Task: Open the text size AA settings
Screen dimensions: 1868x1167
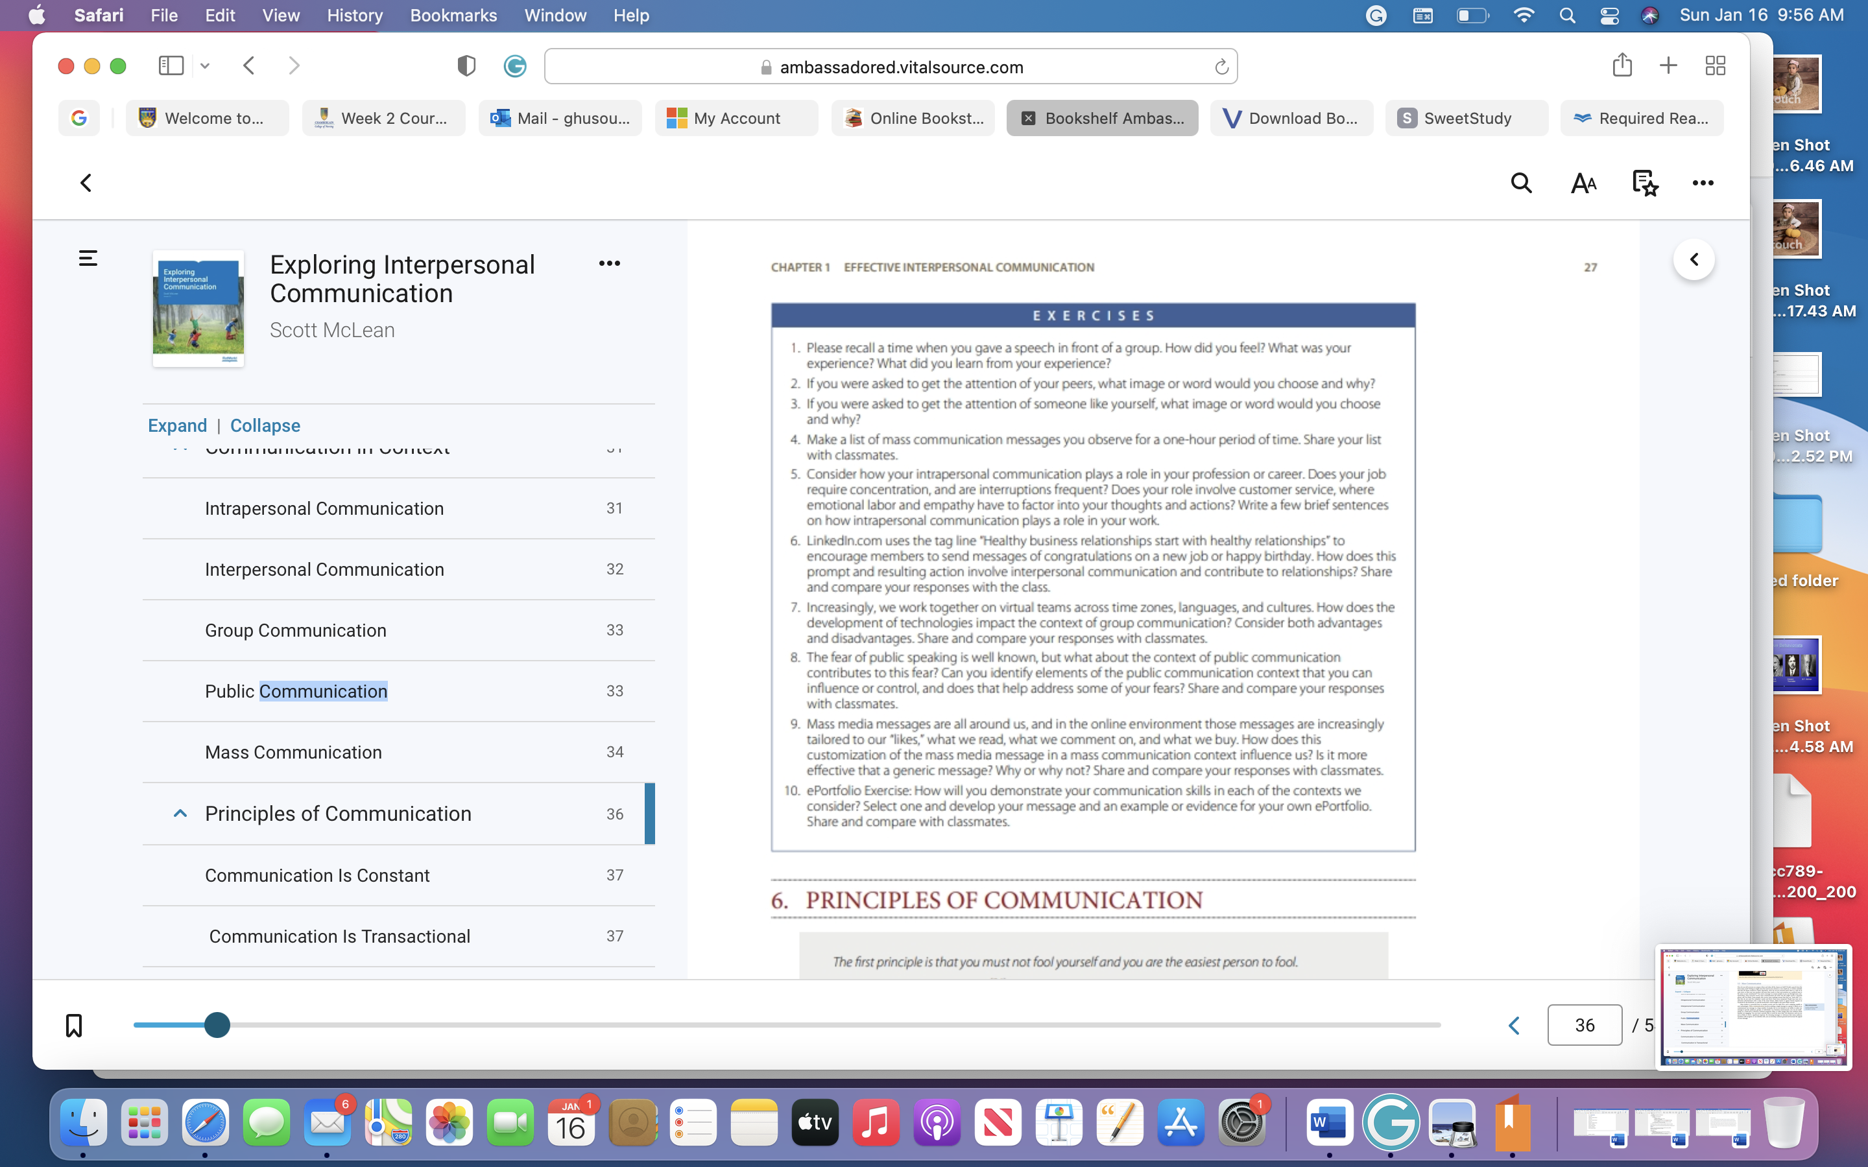Action: point(1583,183)
